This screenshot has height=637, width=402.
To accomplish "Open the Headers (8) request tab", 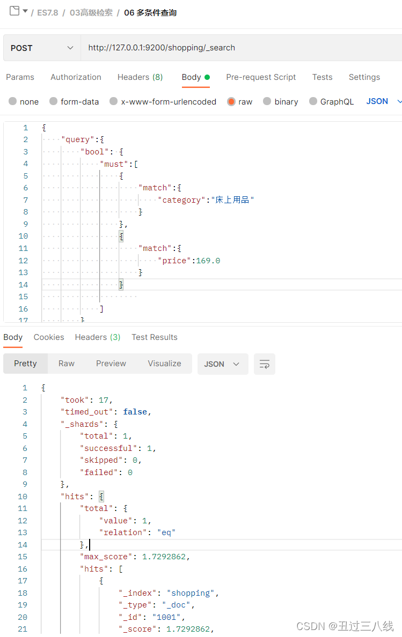I will click(x=140, y=77).
